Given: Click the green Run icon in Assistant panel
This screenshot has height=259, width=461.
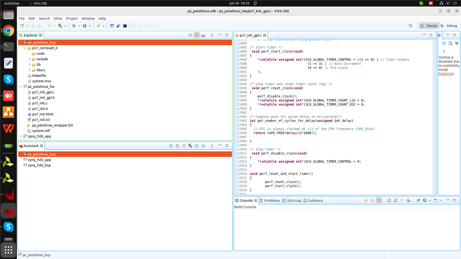Looking at the screenshot, I should [x=197, y=146].
